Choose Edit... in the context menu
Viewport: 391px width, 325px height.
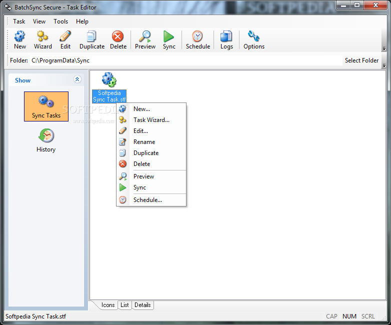(x=151, y=130)
